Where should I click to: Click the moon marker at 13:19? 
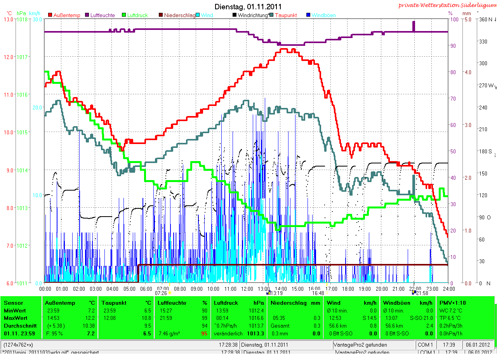tap(268, 293)
